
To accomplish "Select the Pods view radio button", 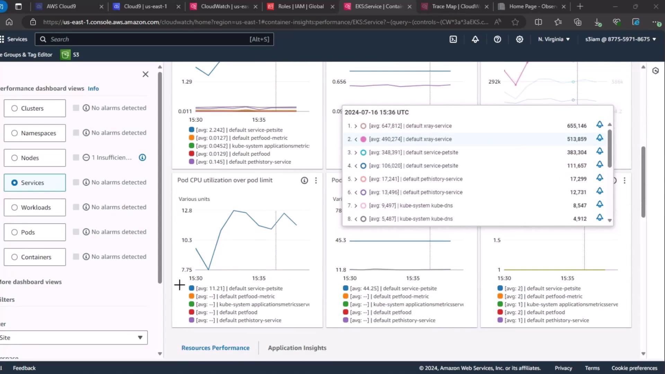I will pyautogui.click(x=14, y=232).
